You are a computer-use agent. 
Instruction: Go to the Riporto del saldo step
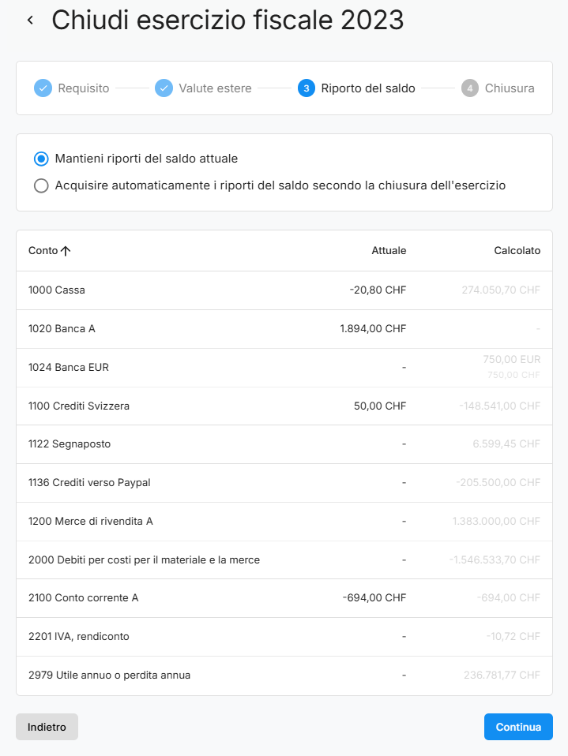tap(367, 88)
